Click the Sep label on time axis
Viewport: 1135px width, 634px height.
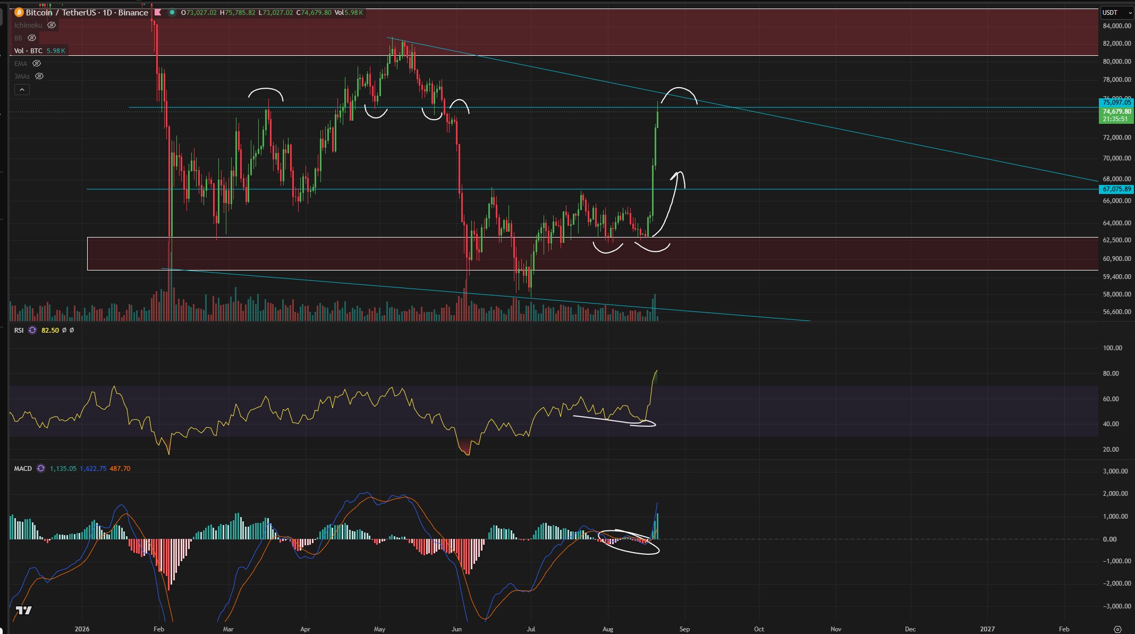[684, 629]
